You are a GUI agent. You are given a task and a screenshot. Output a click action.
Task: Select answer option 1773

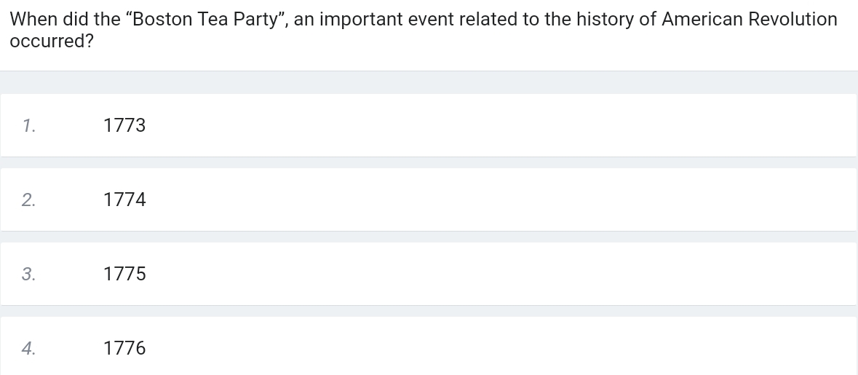pos(124,125)
